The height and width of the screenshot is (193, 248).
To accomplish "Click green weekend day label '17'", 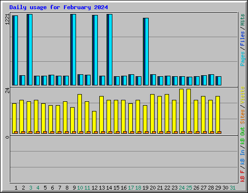I will (x=131, y=188).
